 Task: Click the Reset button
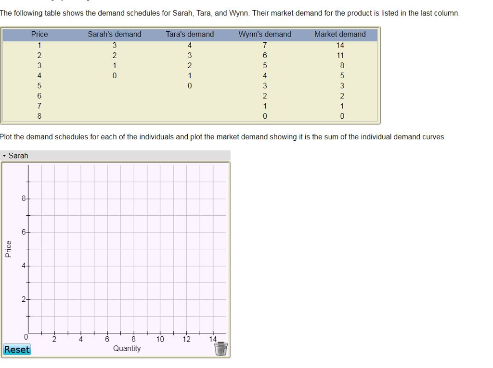pyautogui.click(x=17, y=349)
